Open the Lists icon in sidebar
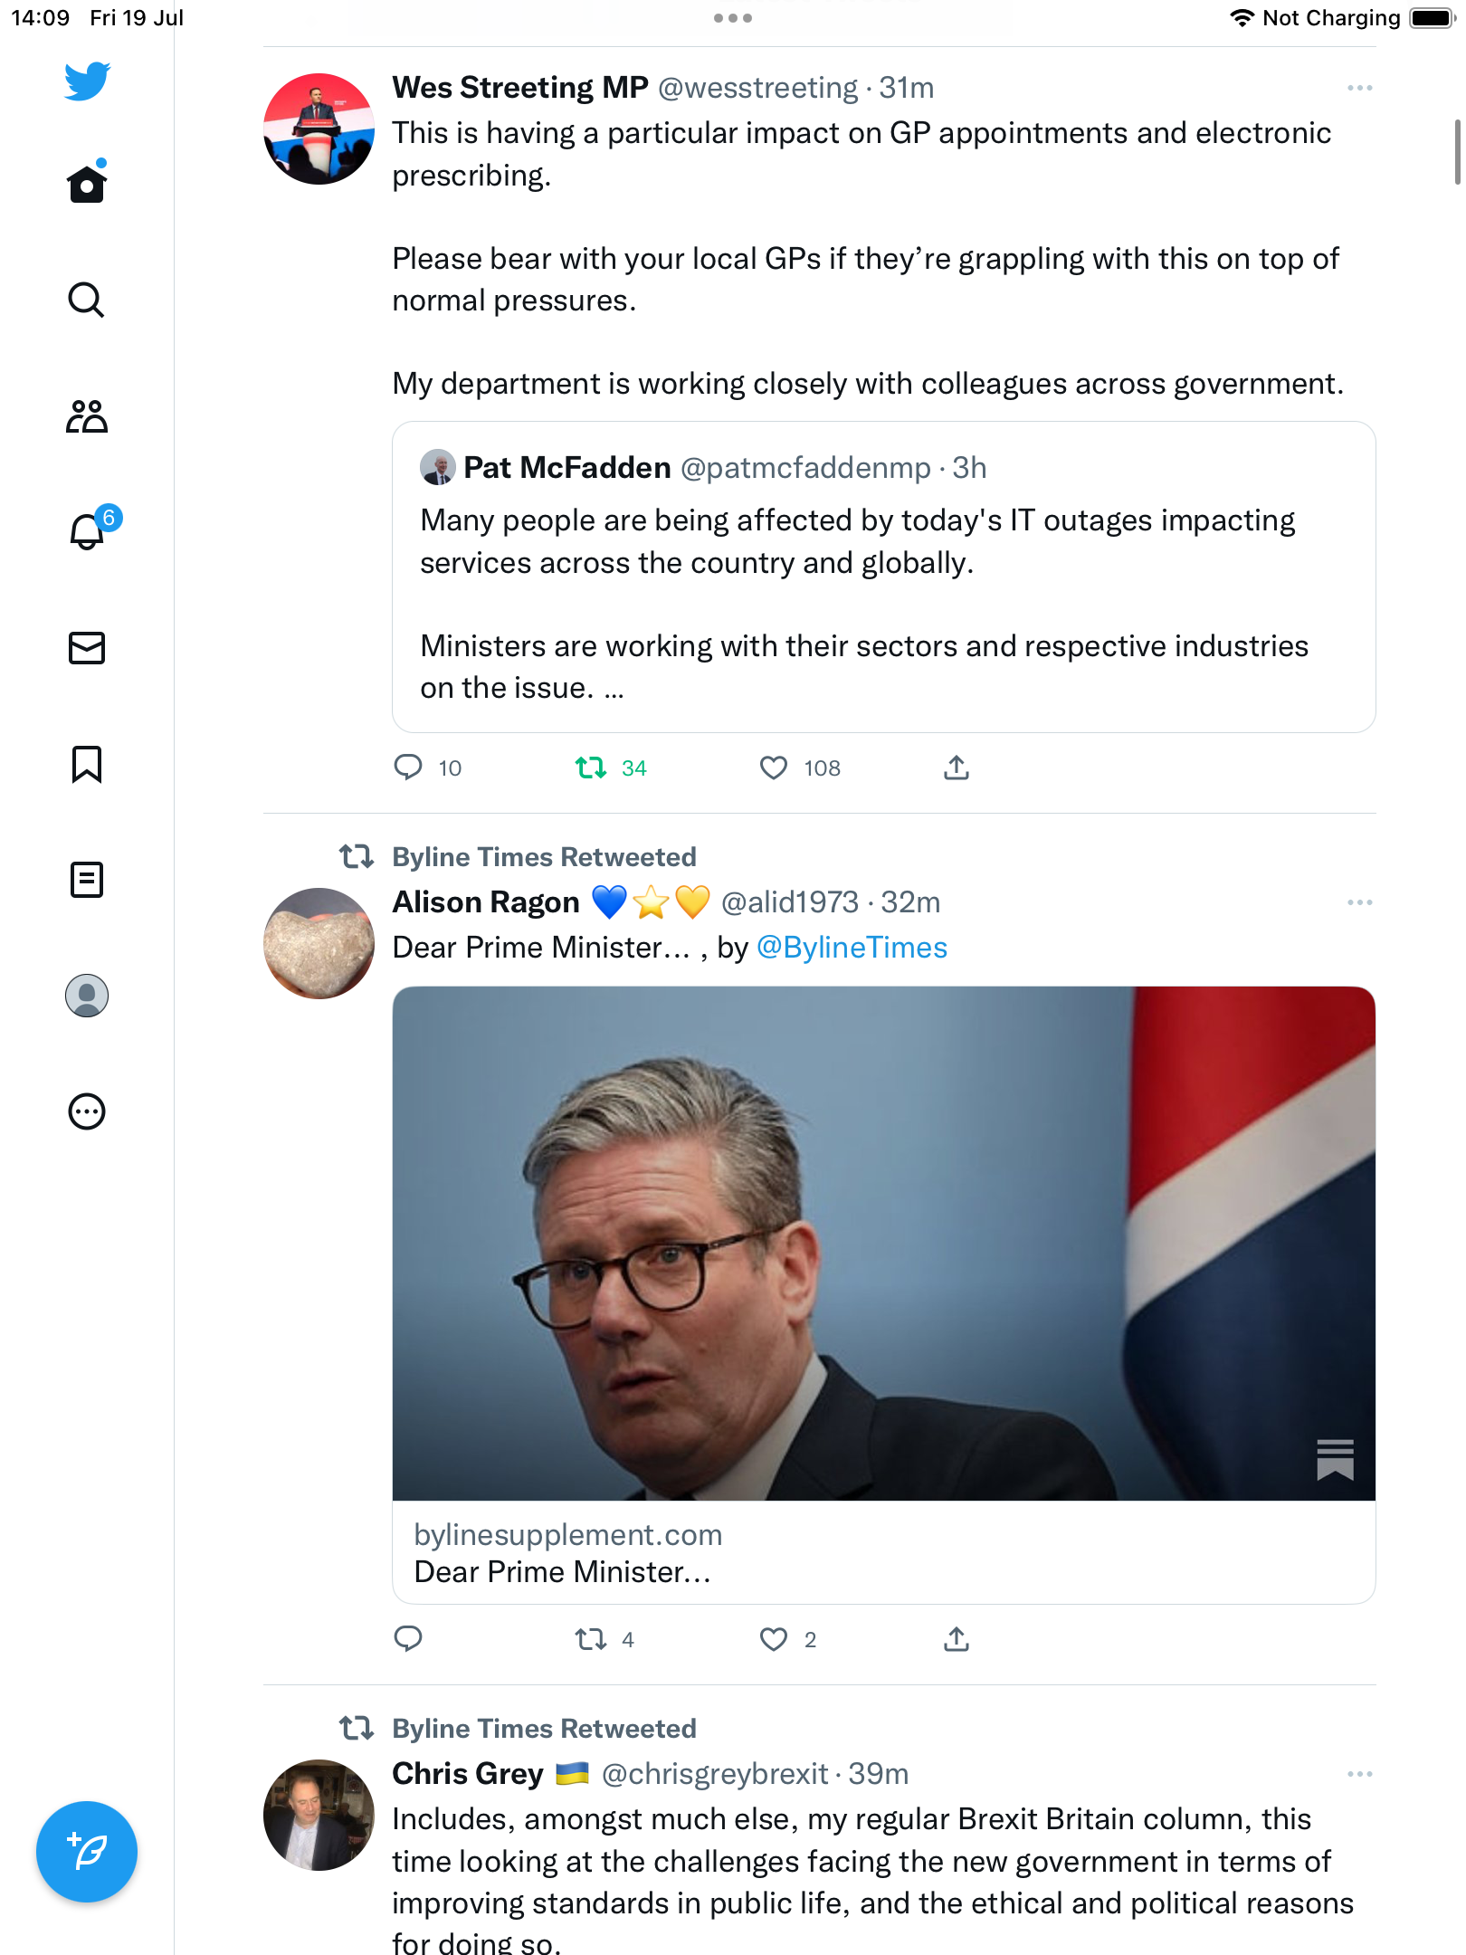The width and height of the screenshot is (1466, 1955). point(87,880)
